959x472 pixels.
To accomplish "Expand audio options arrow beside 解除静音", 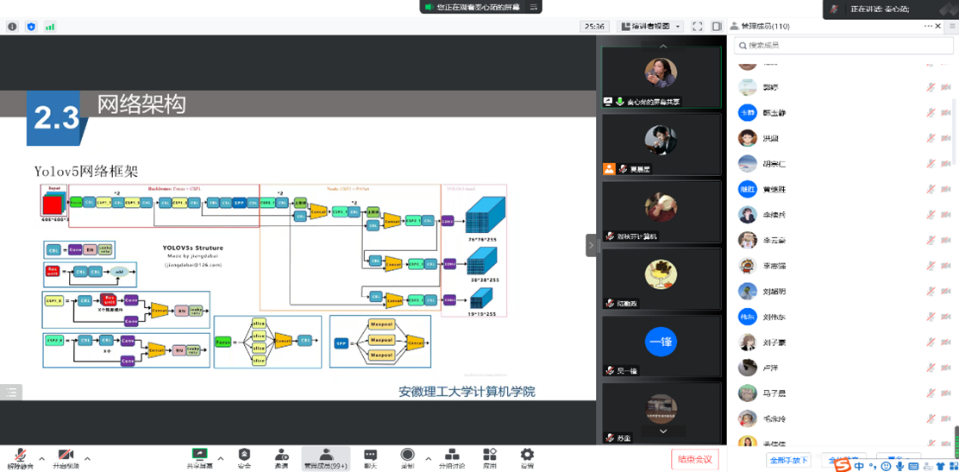I will tap(41, 458).
